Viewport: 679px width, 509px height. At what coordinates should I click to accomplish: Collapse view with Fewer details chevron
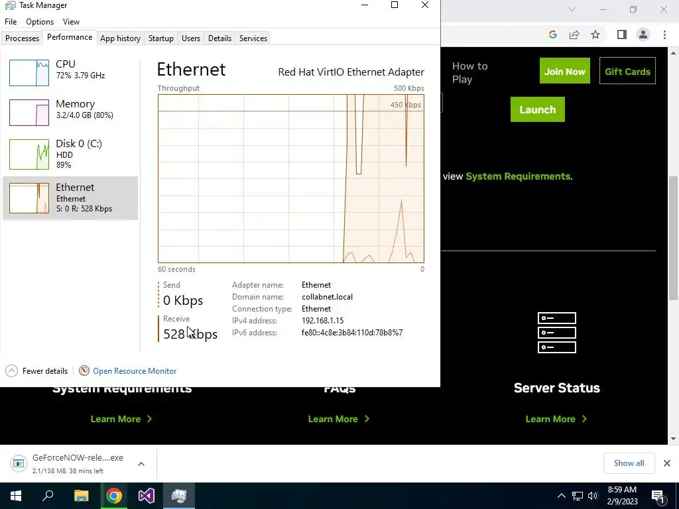[12, 371]
